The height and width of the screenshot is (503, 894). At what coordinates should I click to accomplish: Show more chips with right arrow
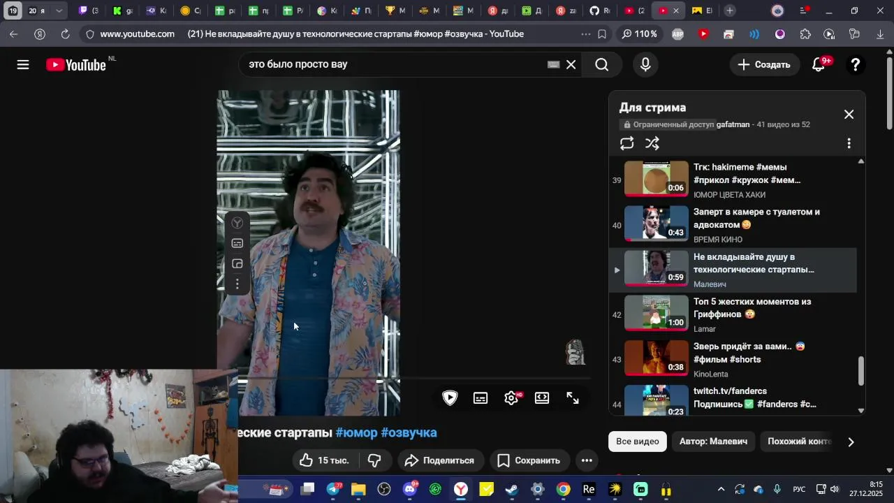coord(851,442)
